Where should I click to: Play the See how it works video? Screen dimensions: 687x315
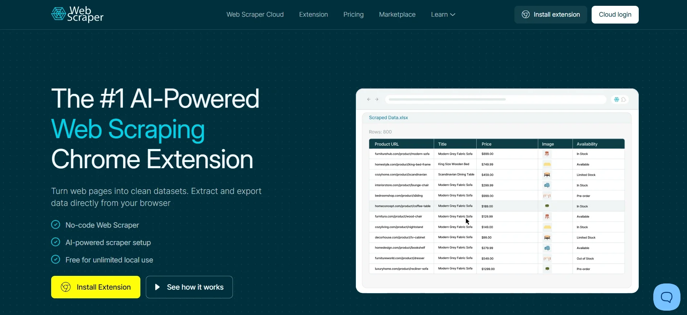pos(189,287)
